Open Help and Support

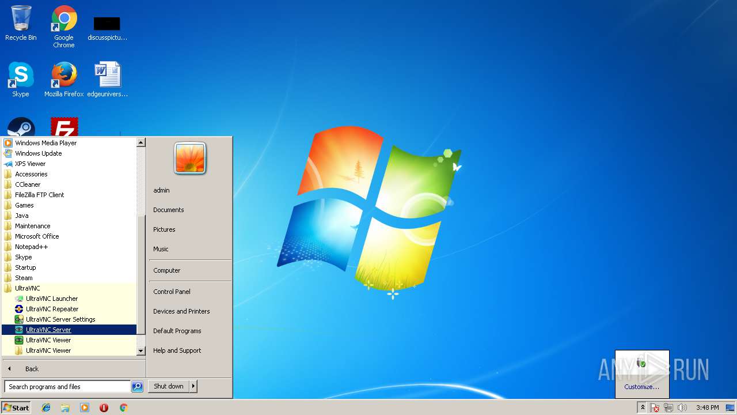(x=189, y=350)
